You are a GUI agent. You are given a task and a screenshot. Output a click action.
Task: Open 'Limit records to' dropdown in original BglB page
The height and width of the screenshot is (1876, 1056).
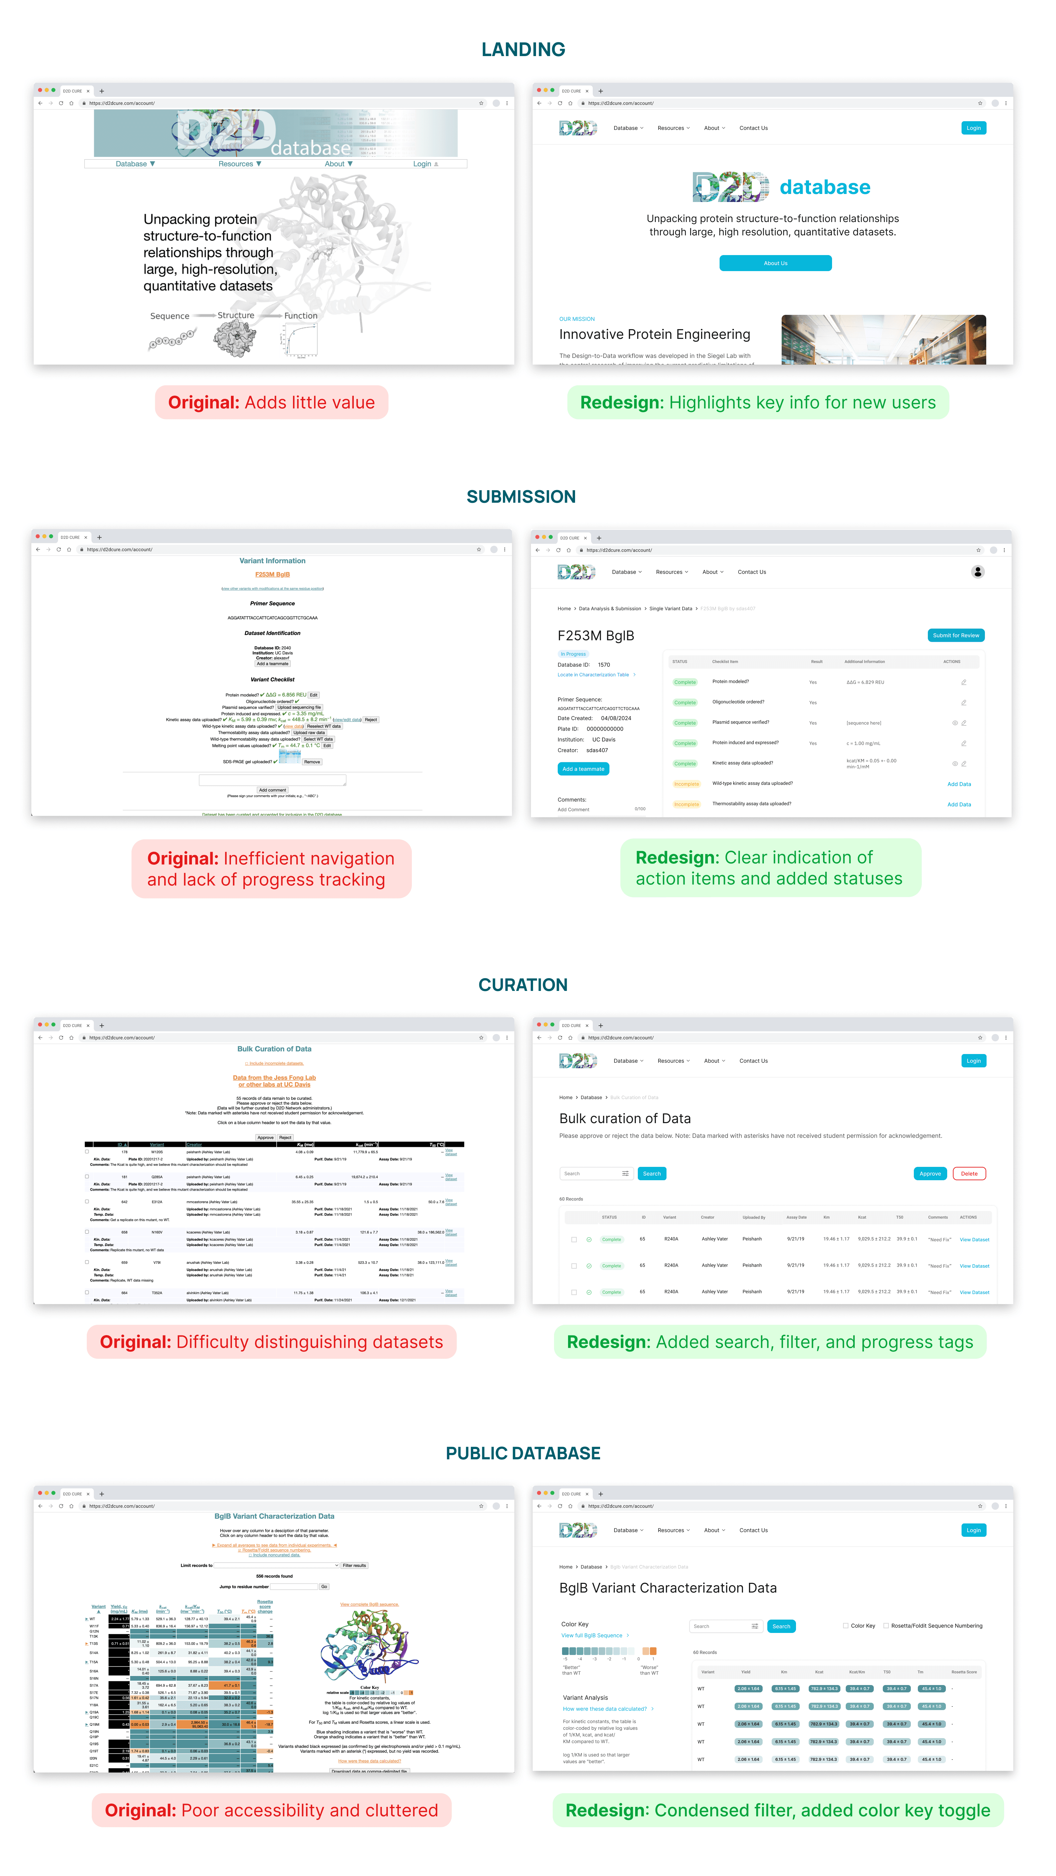tap(277, 1565)
